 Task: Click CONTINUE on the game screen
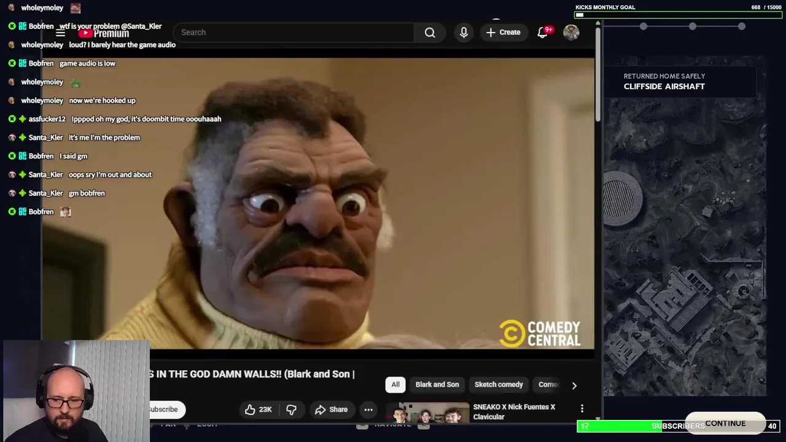point(725,424)
